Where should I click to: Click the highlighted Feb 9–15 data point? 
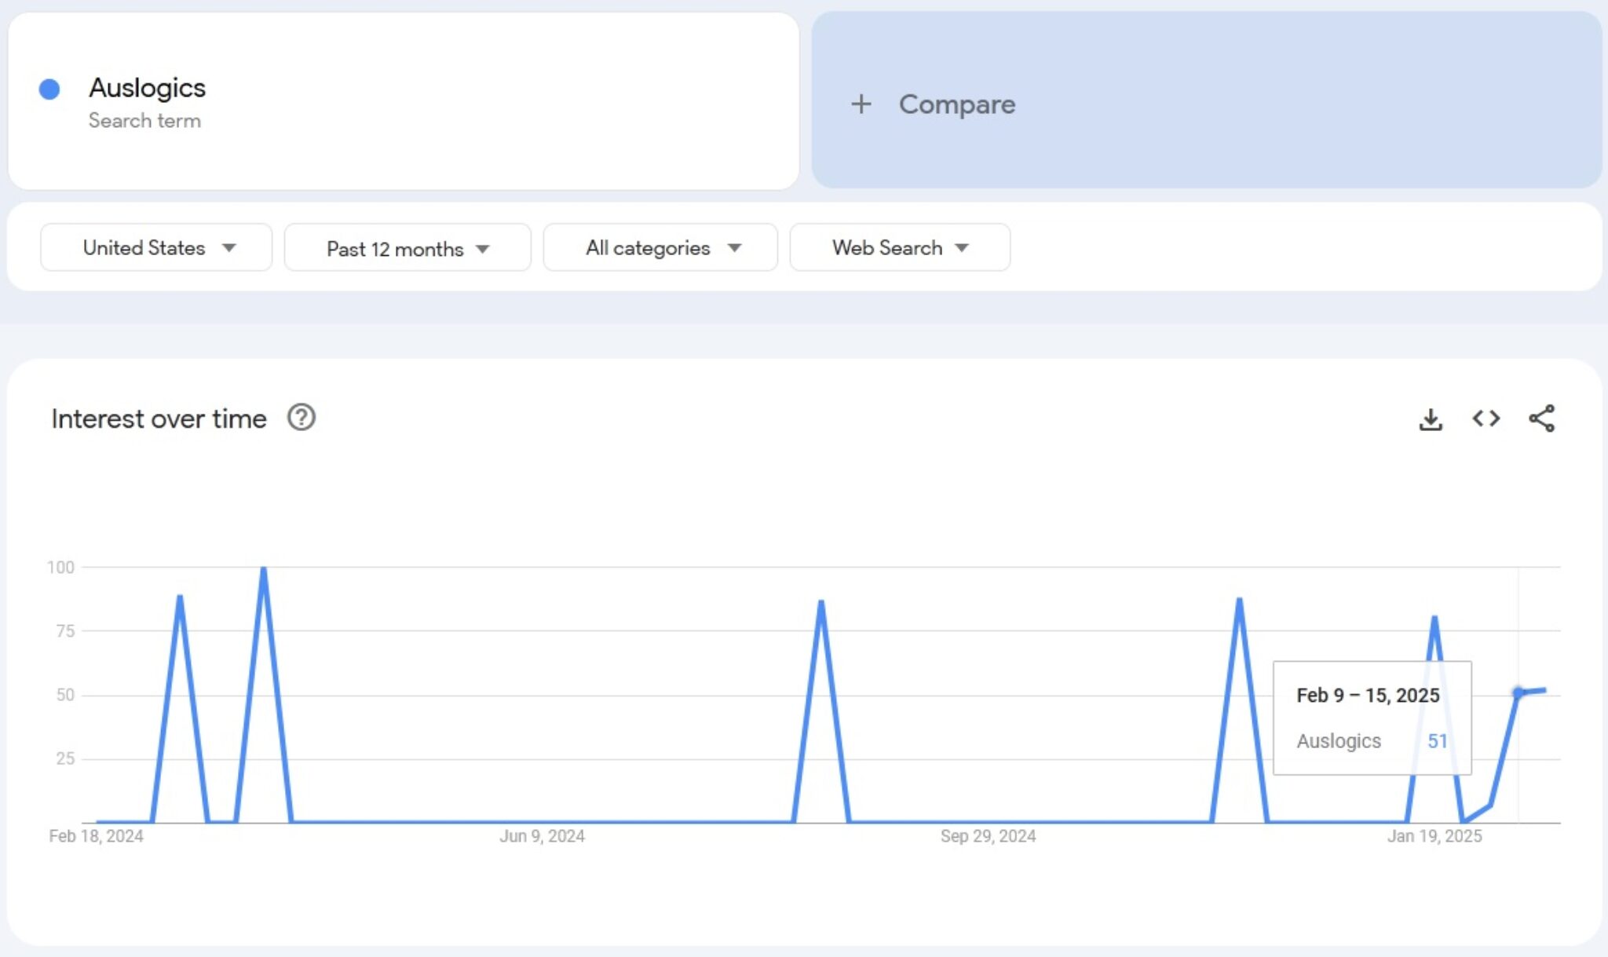1518,692
